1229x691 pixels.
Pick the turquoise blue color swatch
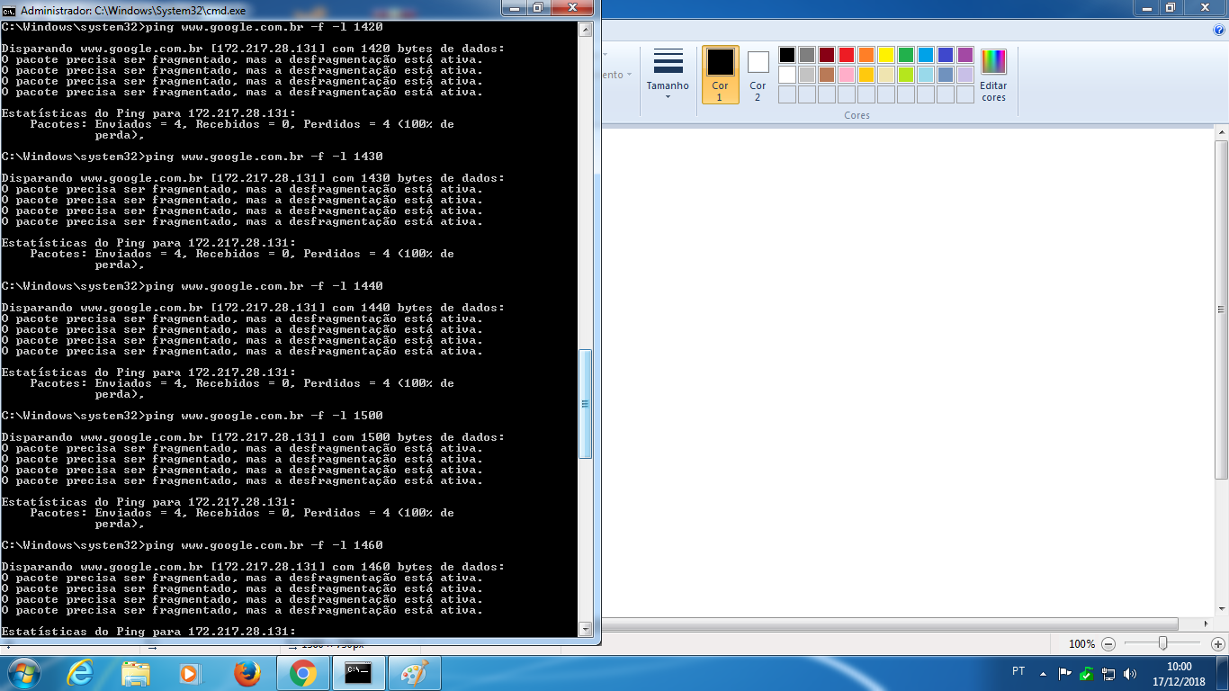click(x=926, y=55)
